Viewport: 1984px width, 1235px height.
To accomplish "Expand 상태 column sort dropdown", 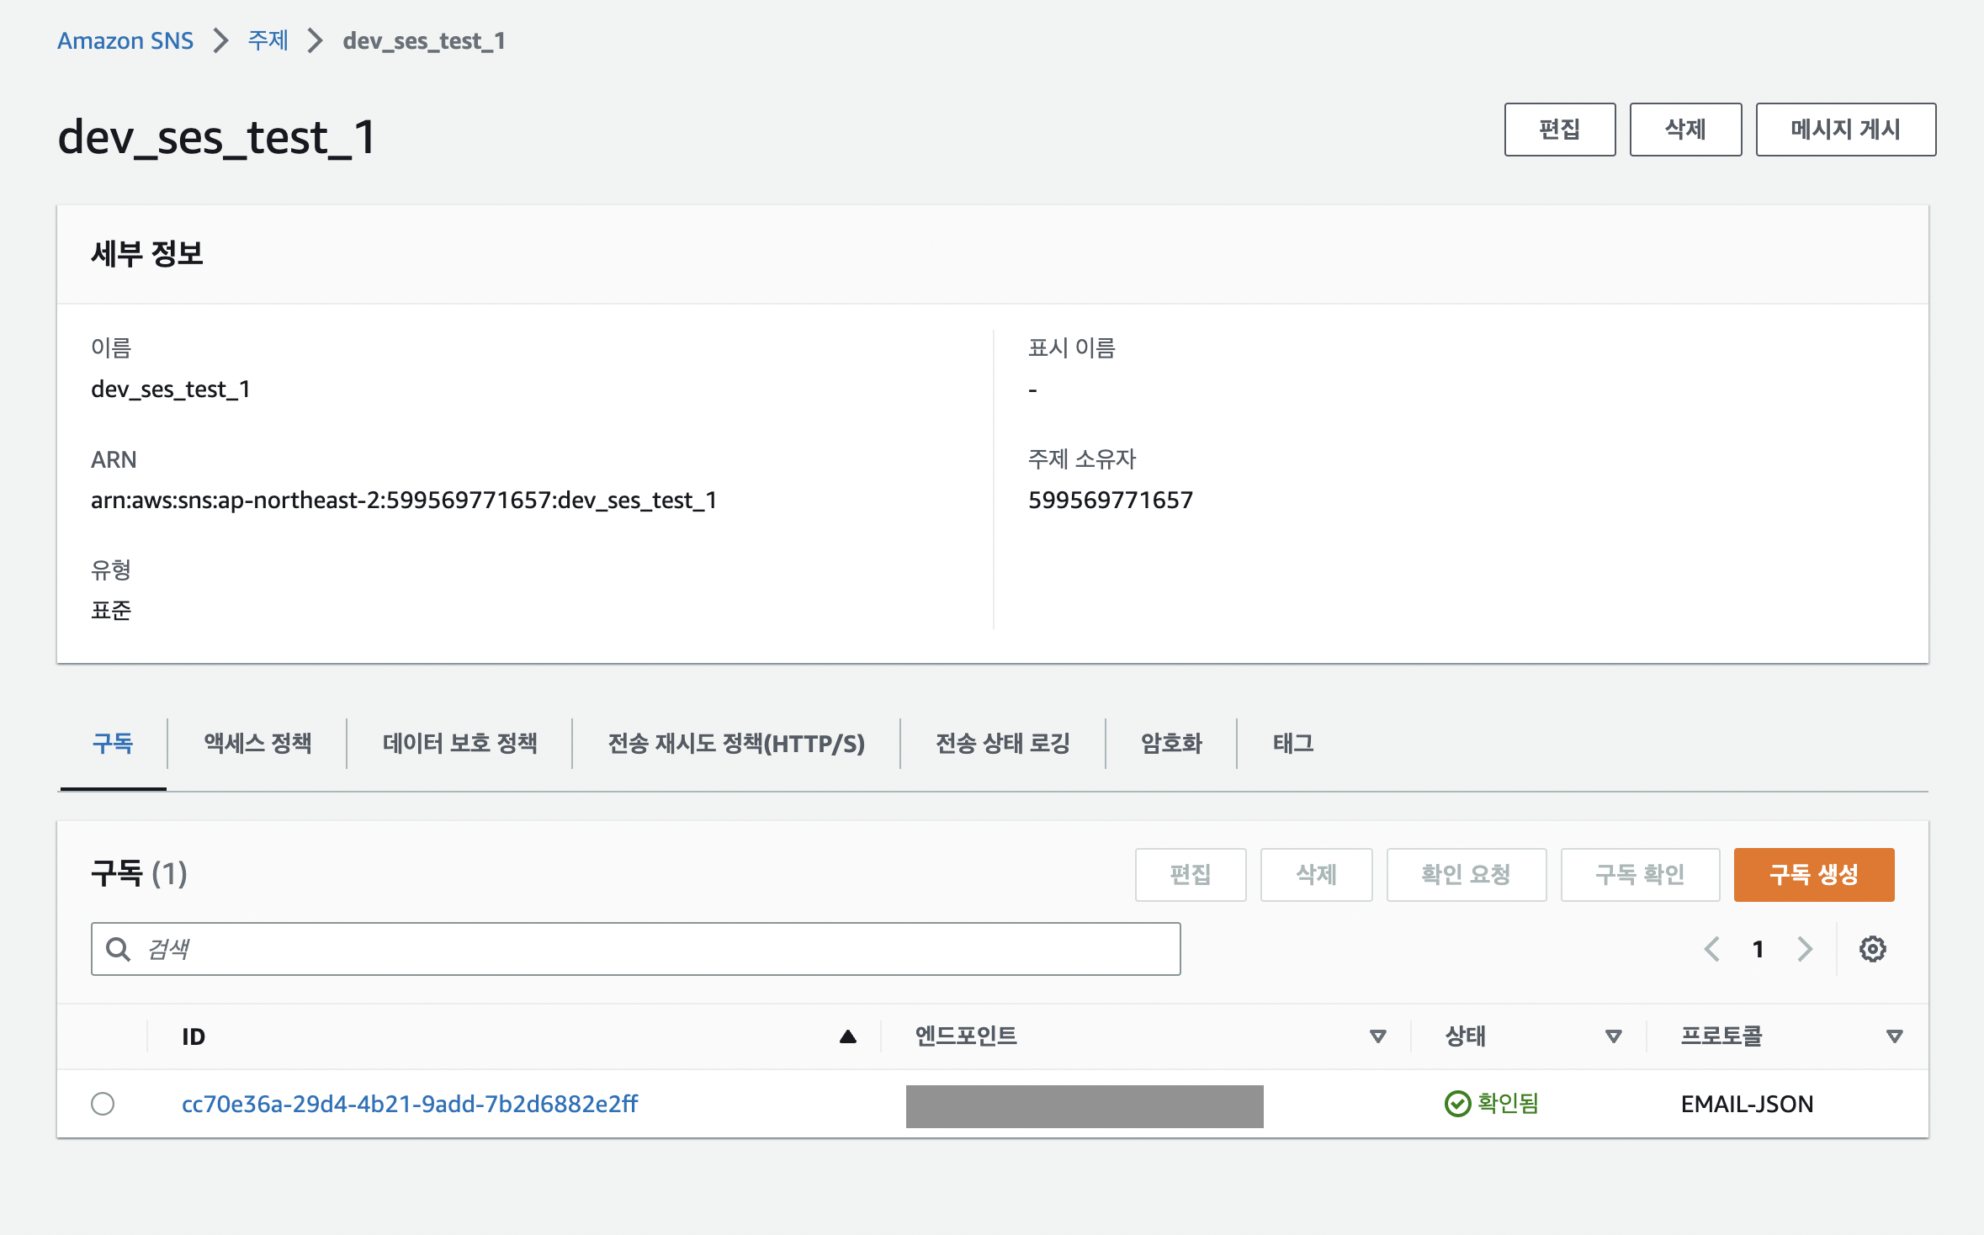I will (1613, 1036).
